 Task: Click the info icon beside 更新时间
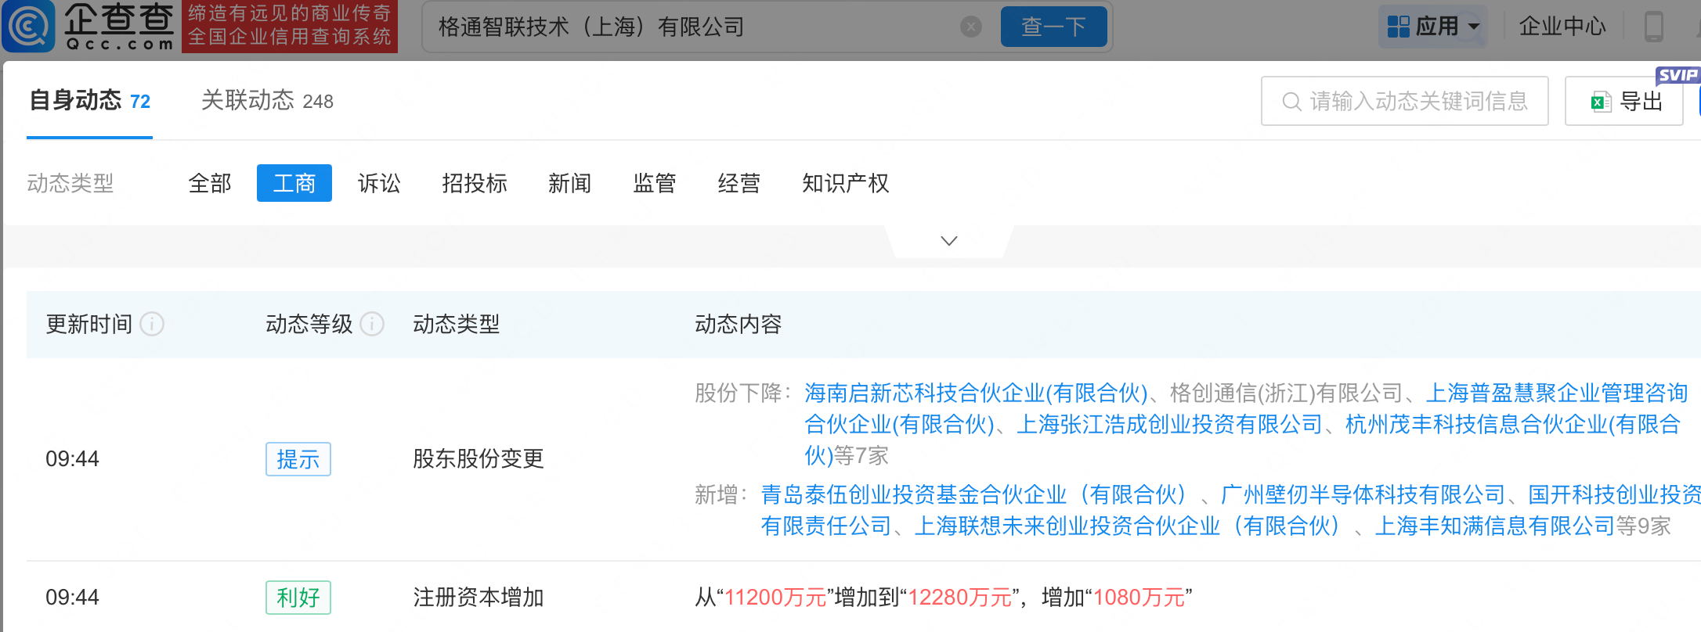click(152, 324)
